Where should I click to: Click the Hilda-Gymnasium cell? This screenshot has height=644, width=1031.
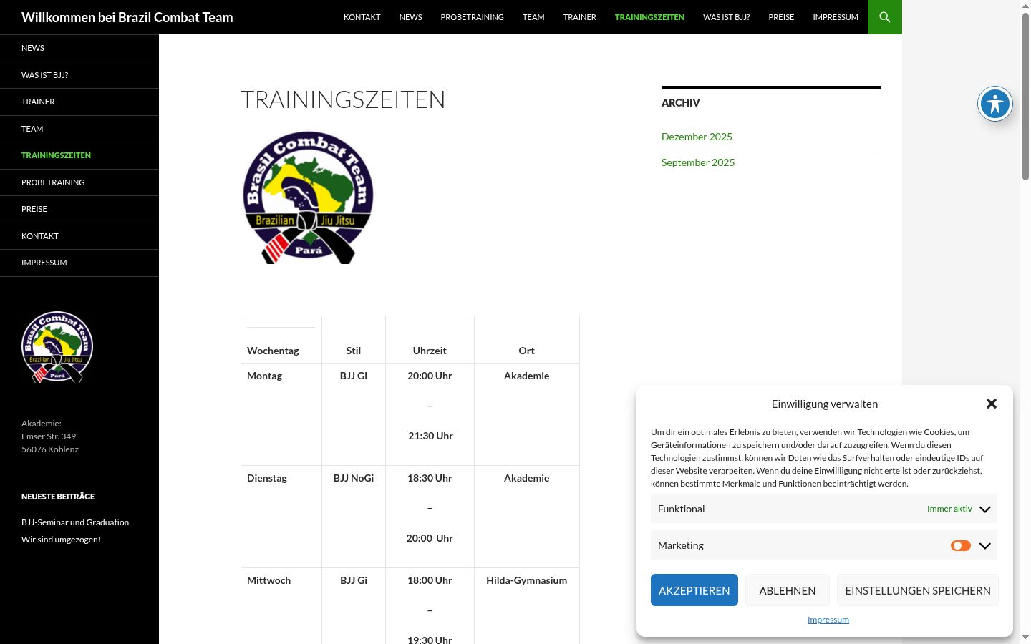(x=527, y=606)
